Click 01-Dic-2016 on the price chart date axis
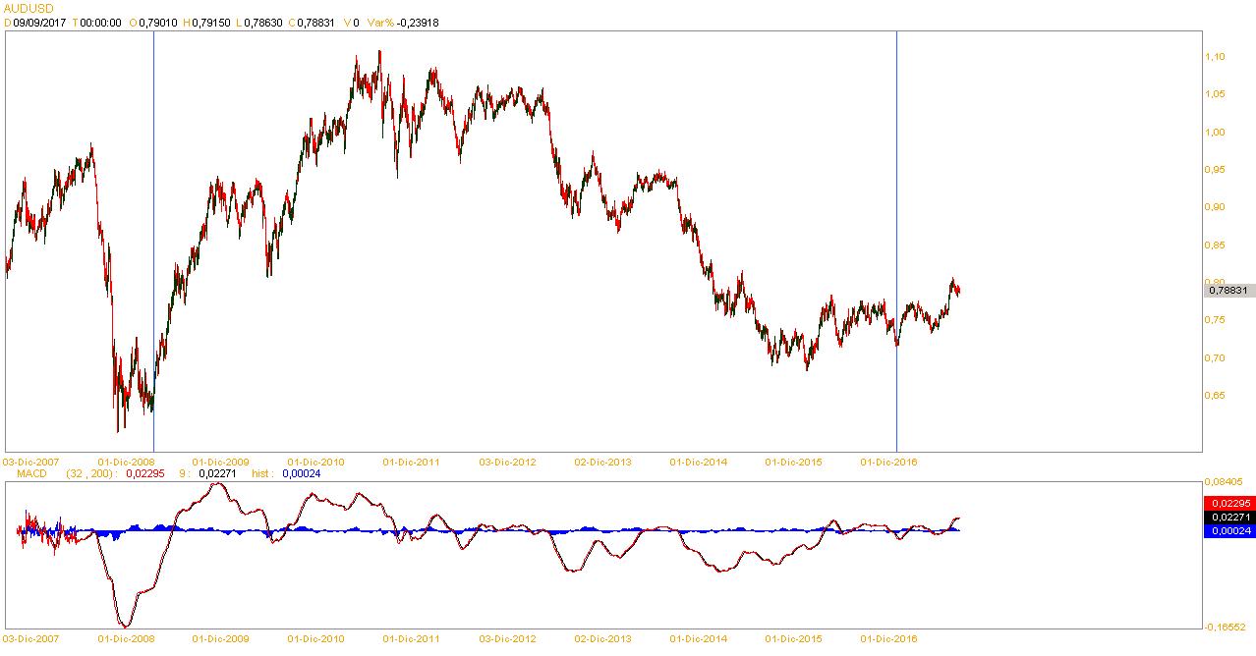Image resolution: width=1256 pixels, height=656 pixels. (x=888, y=461)
